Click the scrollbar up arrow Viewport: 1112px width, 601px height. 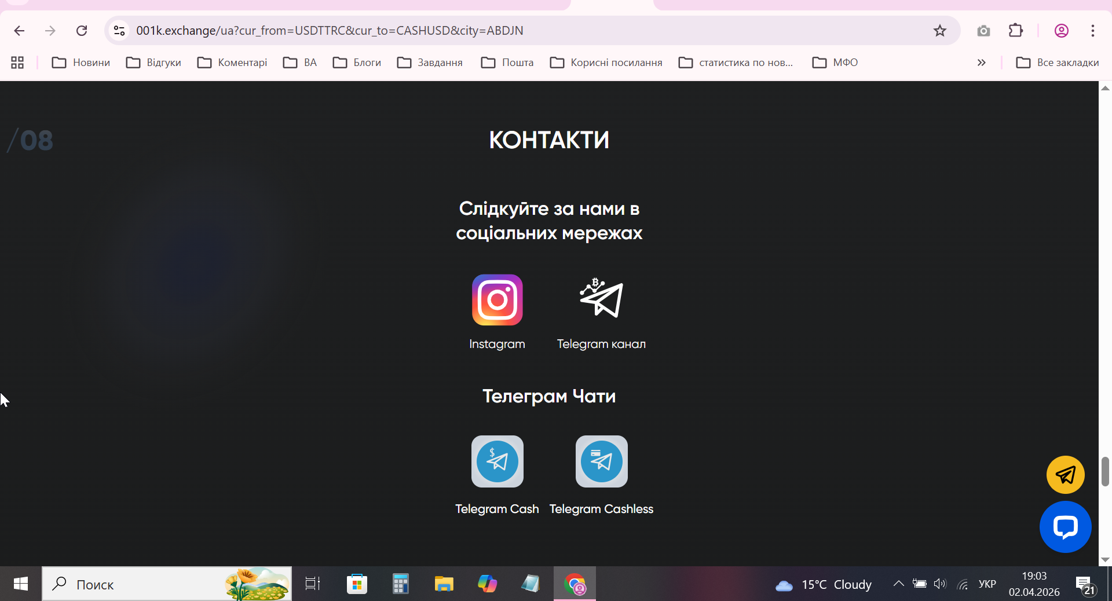click(x=1105, y=88)
